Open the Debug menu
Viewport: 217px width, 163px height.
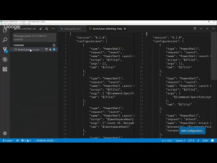click(x=24, y=24)
